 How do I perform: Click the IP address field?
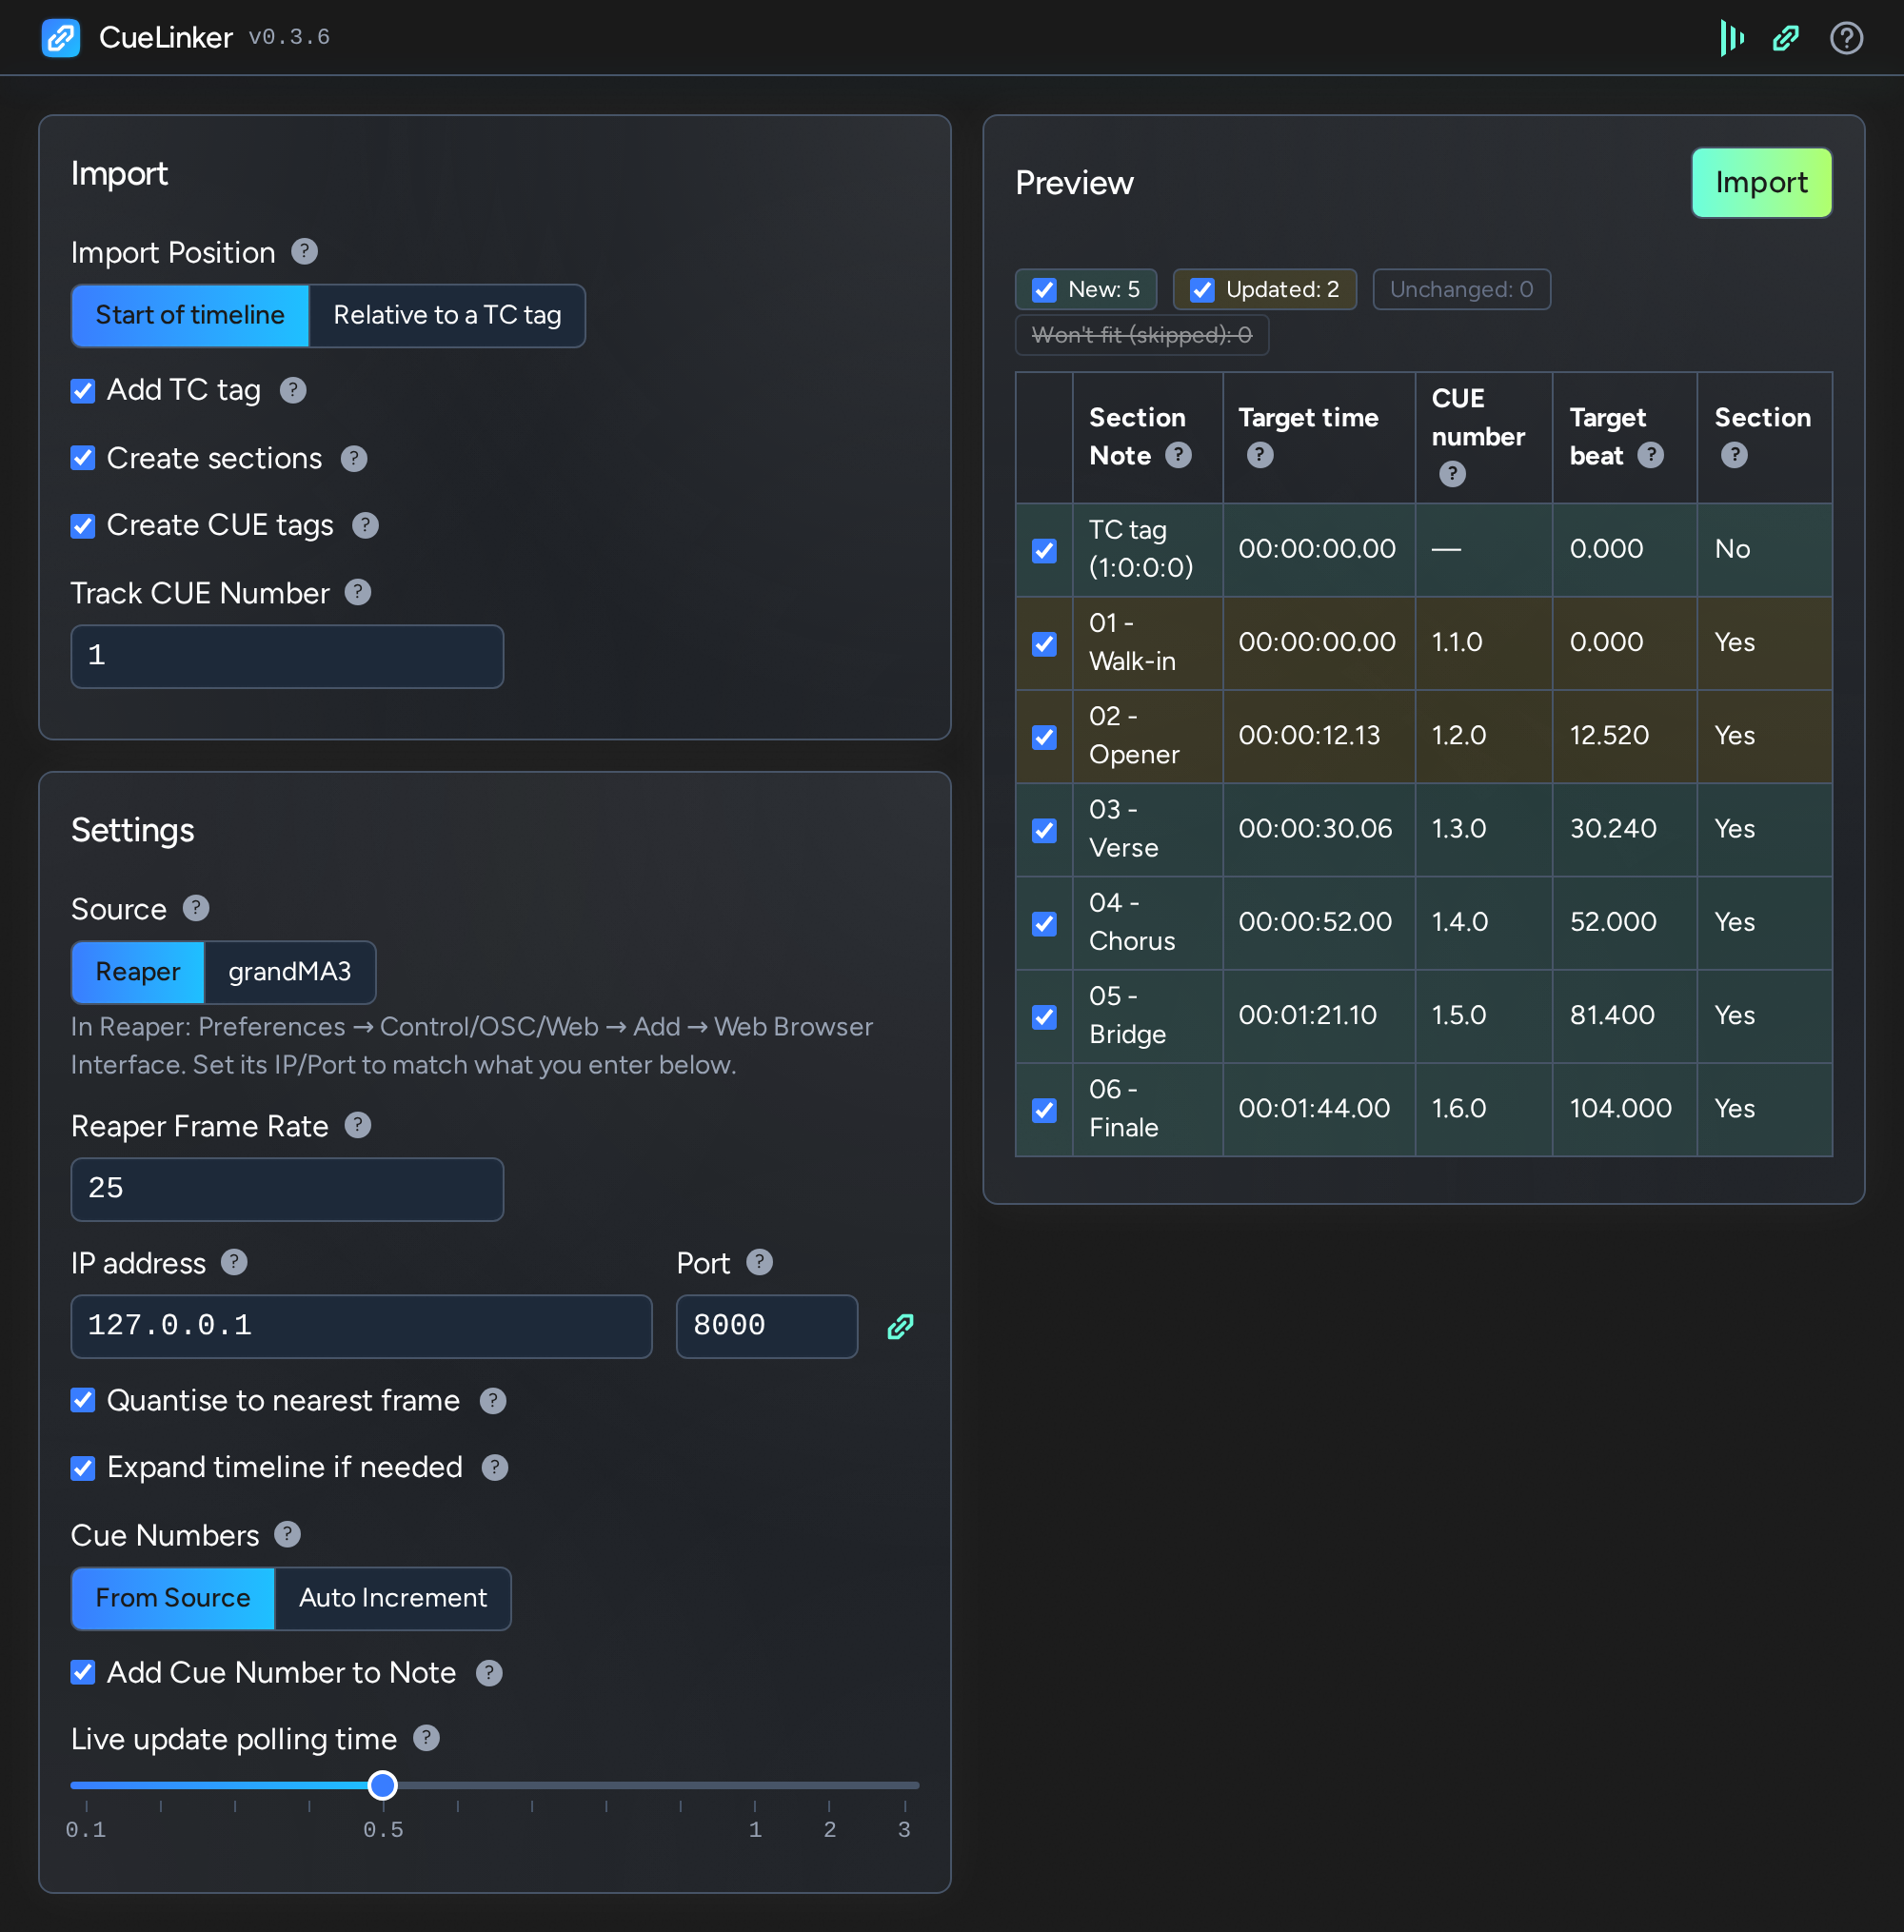tap(361, 1327)
